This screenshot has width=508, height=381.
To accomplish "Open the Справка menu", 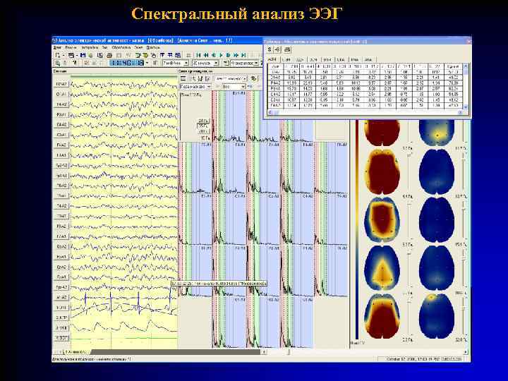I will 153,48.
